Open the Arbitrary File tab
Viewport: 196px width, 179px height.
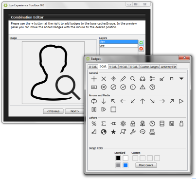[x=168, y=67]
